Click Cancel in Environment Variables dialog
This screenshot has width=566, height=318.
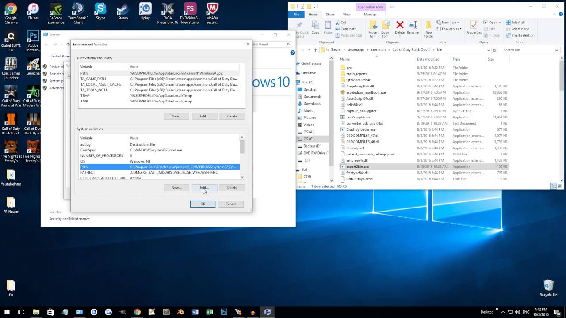point(231,204)
